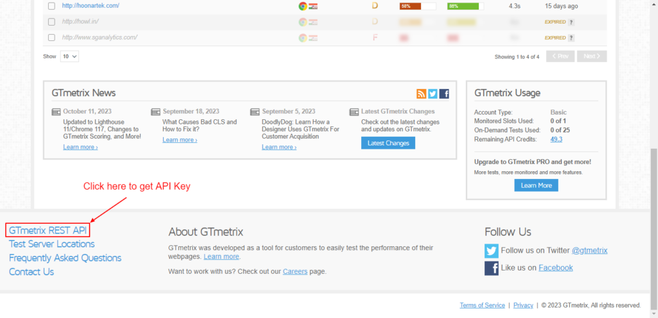The width and height of the screenshot is (658, 318).
Task: Go to next page with Next button
Action: point(592,56)
